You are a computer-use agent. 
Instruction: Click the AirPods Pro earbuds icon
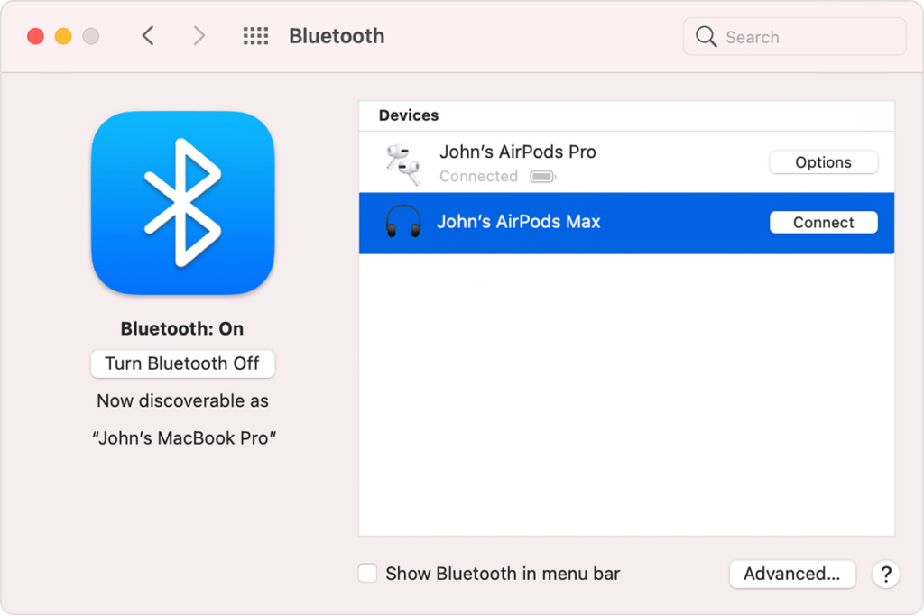coord(402,163)
